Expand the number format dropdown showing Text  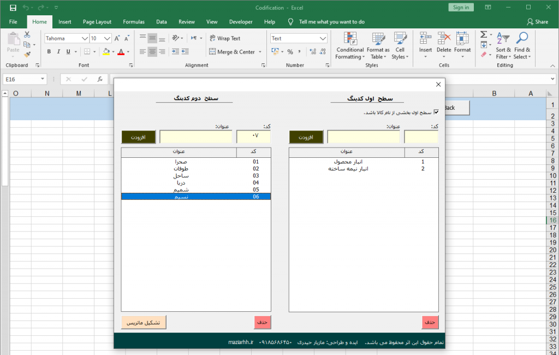pos(323,39)
